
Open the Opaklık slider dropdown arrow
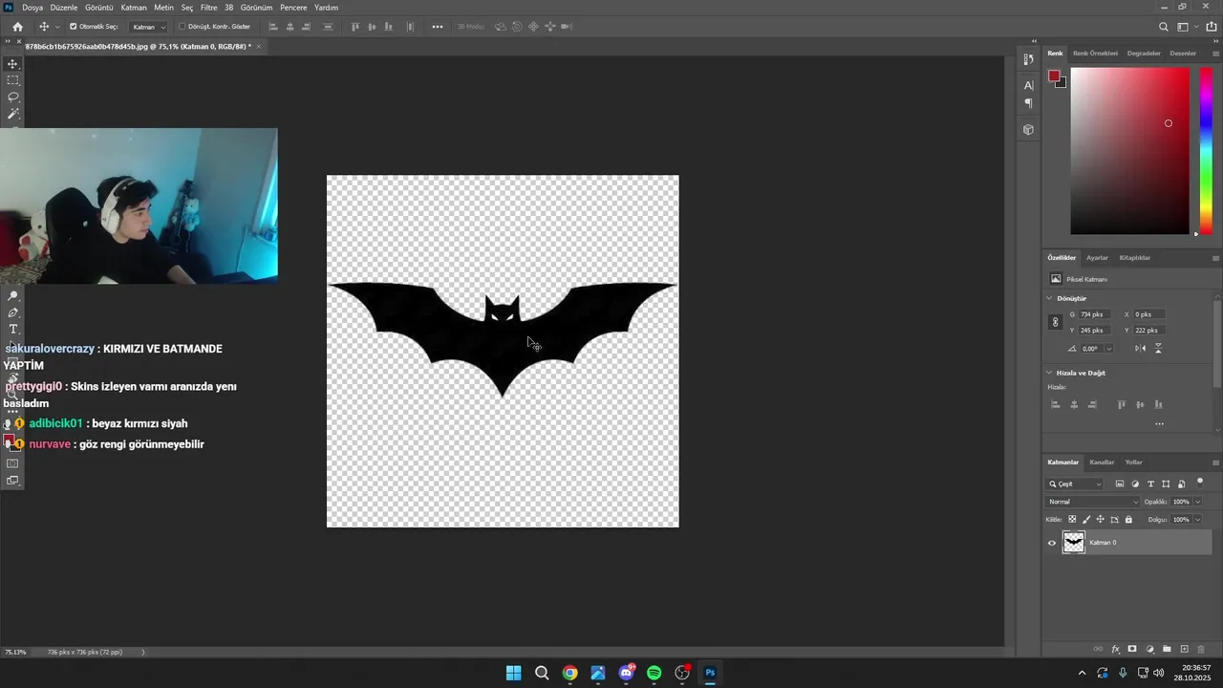(1197, 502)
